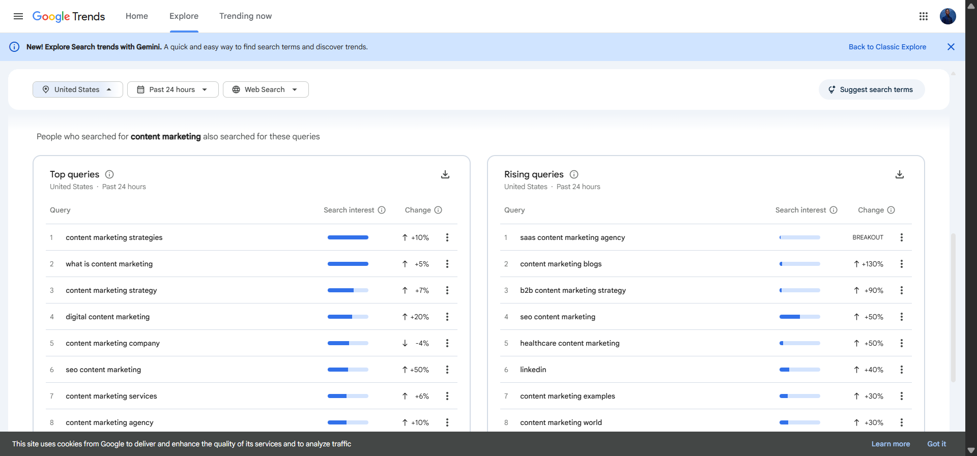Screen dimensions: 977x456
Task: Open options for content marketing strategy row
Action: [447, 290]
